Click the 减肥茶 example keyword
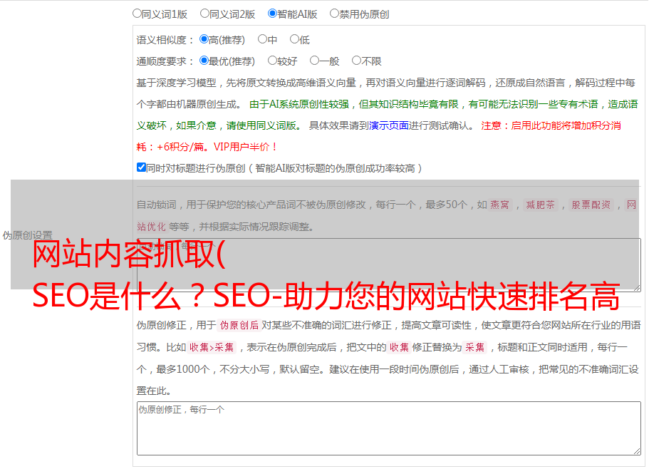The width and height of the screenshot is (649, 469). [x=540, y=205]
